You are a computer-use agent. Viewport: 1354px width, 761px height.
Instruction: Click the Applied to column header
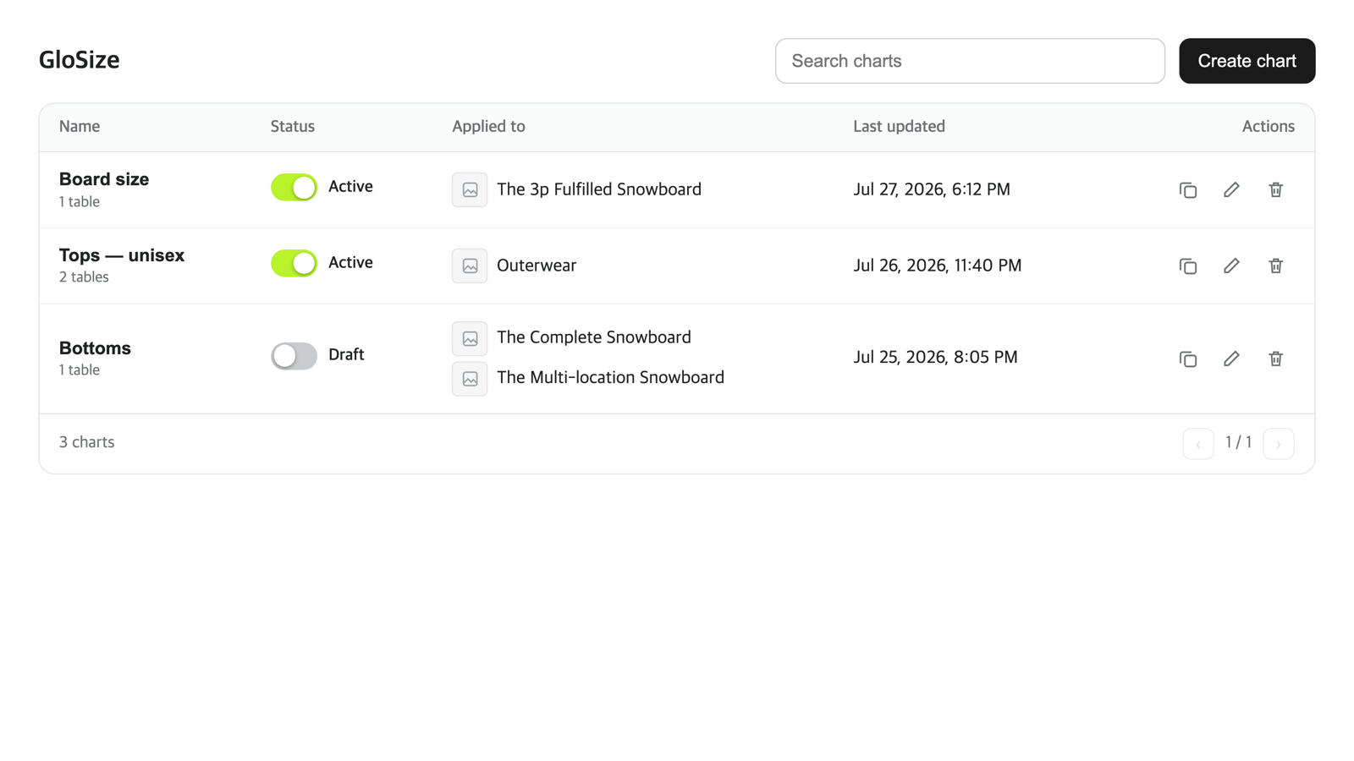(488, 127)
